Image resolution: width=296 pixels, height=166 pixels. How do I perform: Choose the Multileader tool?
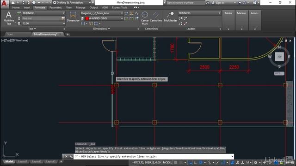170,17
